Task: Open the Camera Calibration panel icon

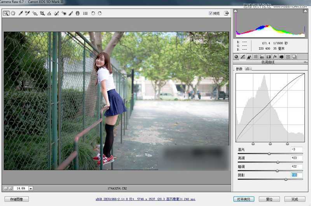Action: click(x=281, y=57)
